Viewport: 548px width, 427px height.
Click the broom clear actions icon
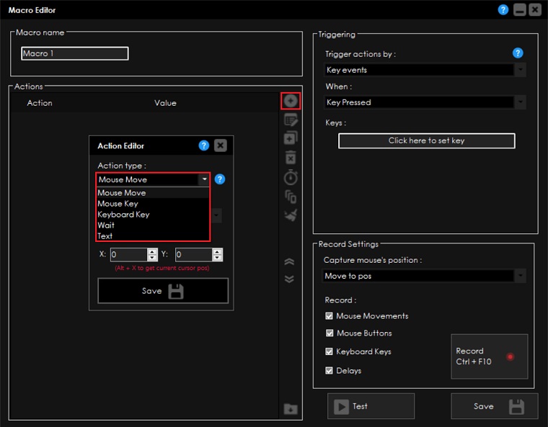click(291, 215)
